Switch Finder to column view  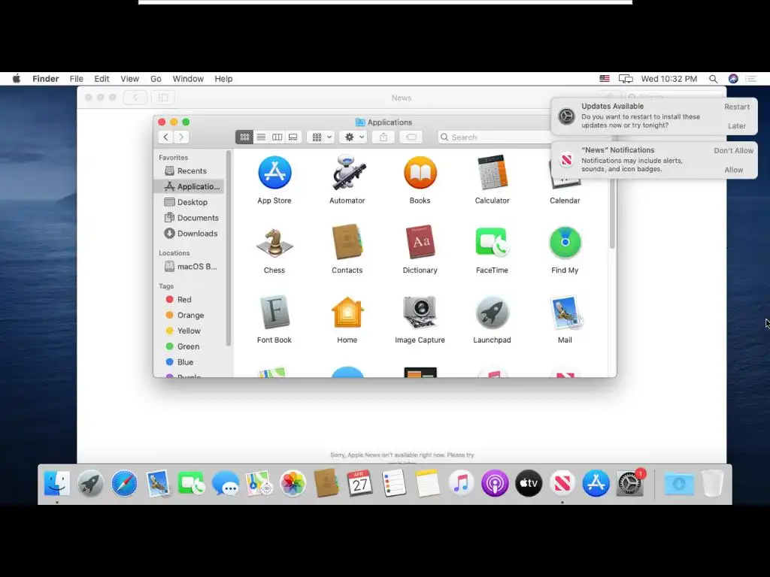277,137
